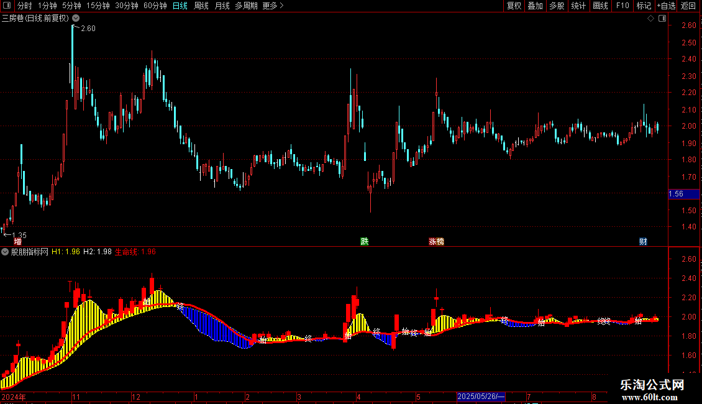702x404 pixels.
Task: Select the 1分钟 period tab
Action: pyautogui.click(x=47, y=6)
